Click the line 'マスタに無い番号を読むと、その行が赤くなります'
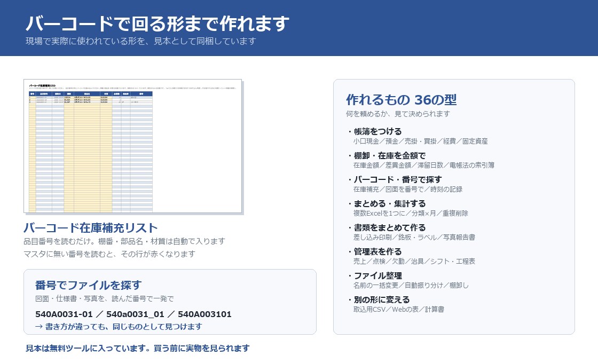598x363 pixels. coord(109,254)
